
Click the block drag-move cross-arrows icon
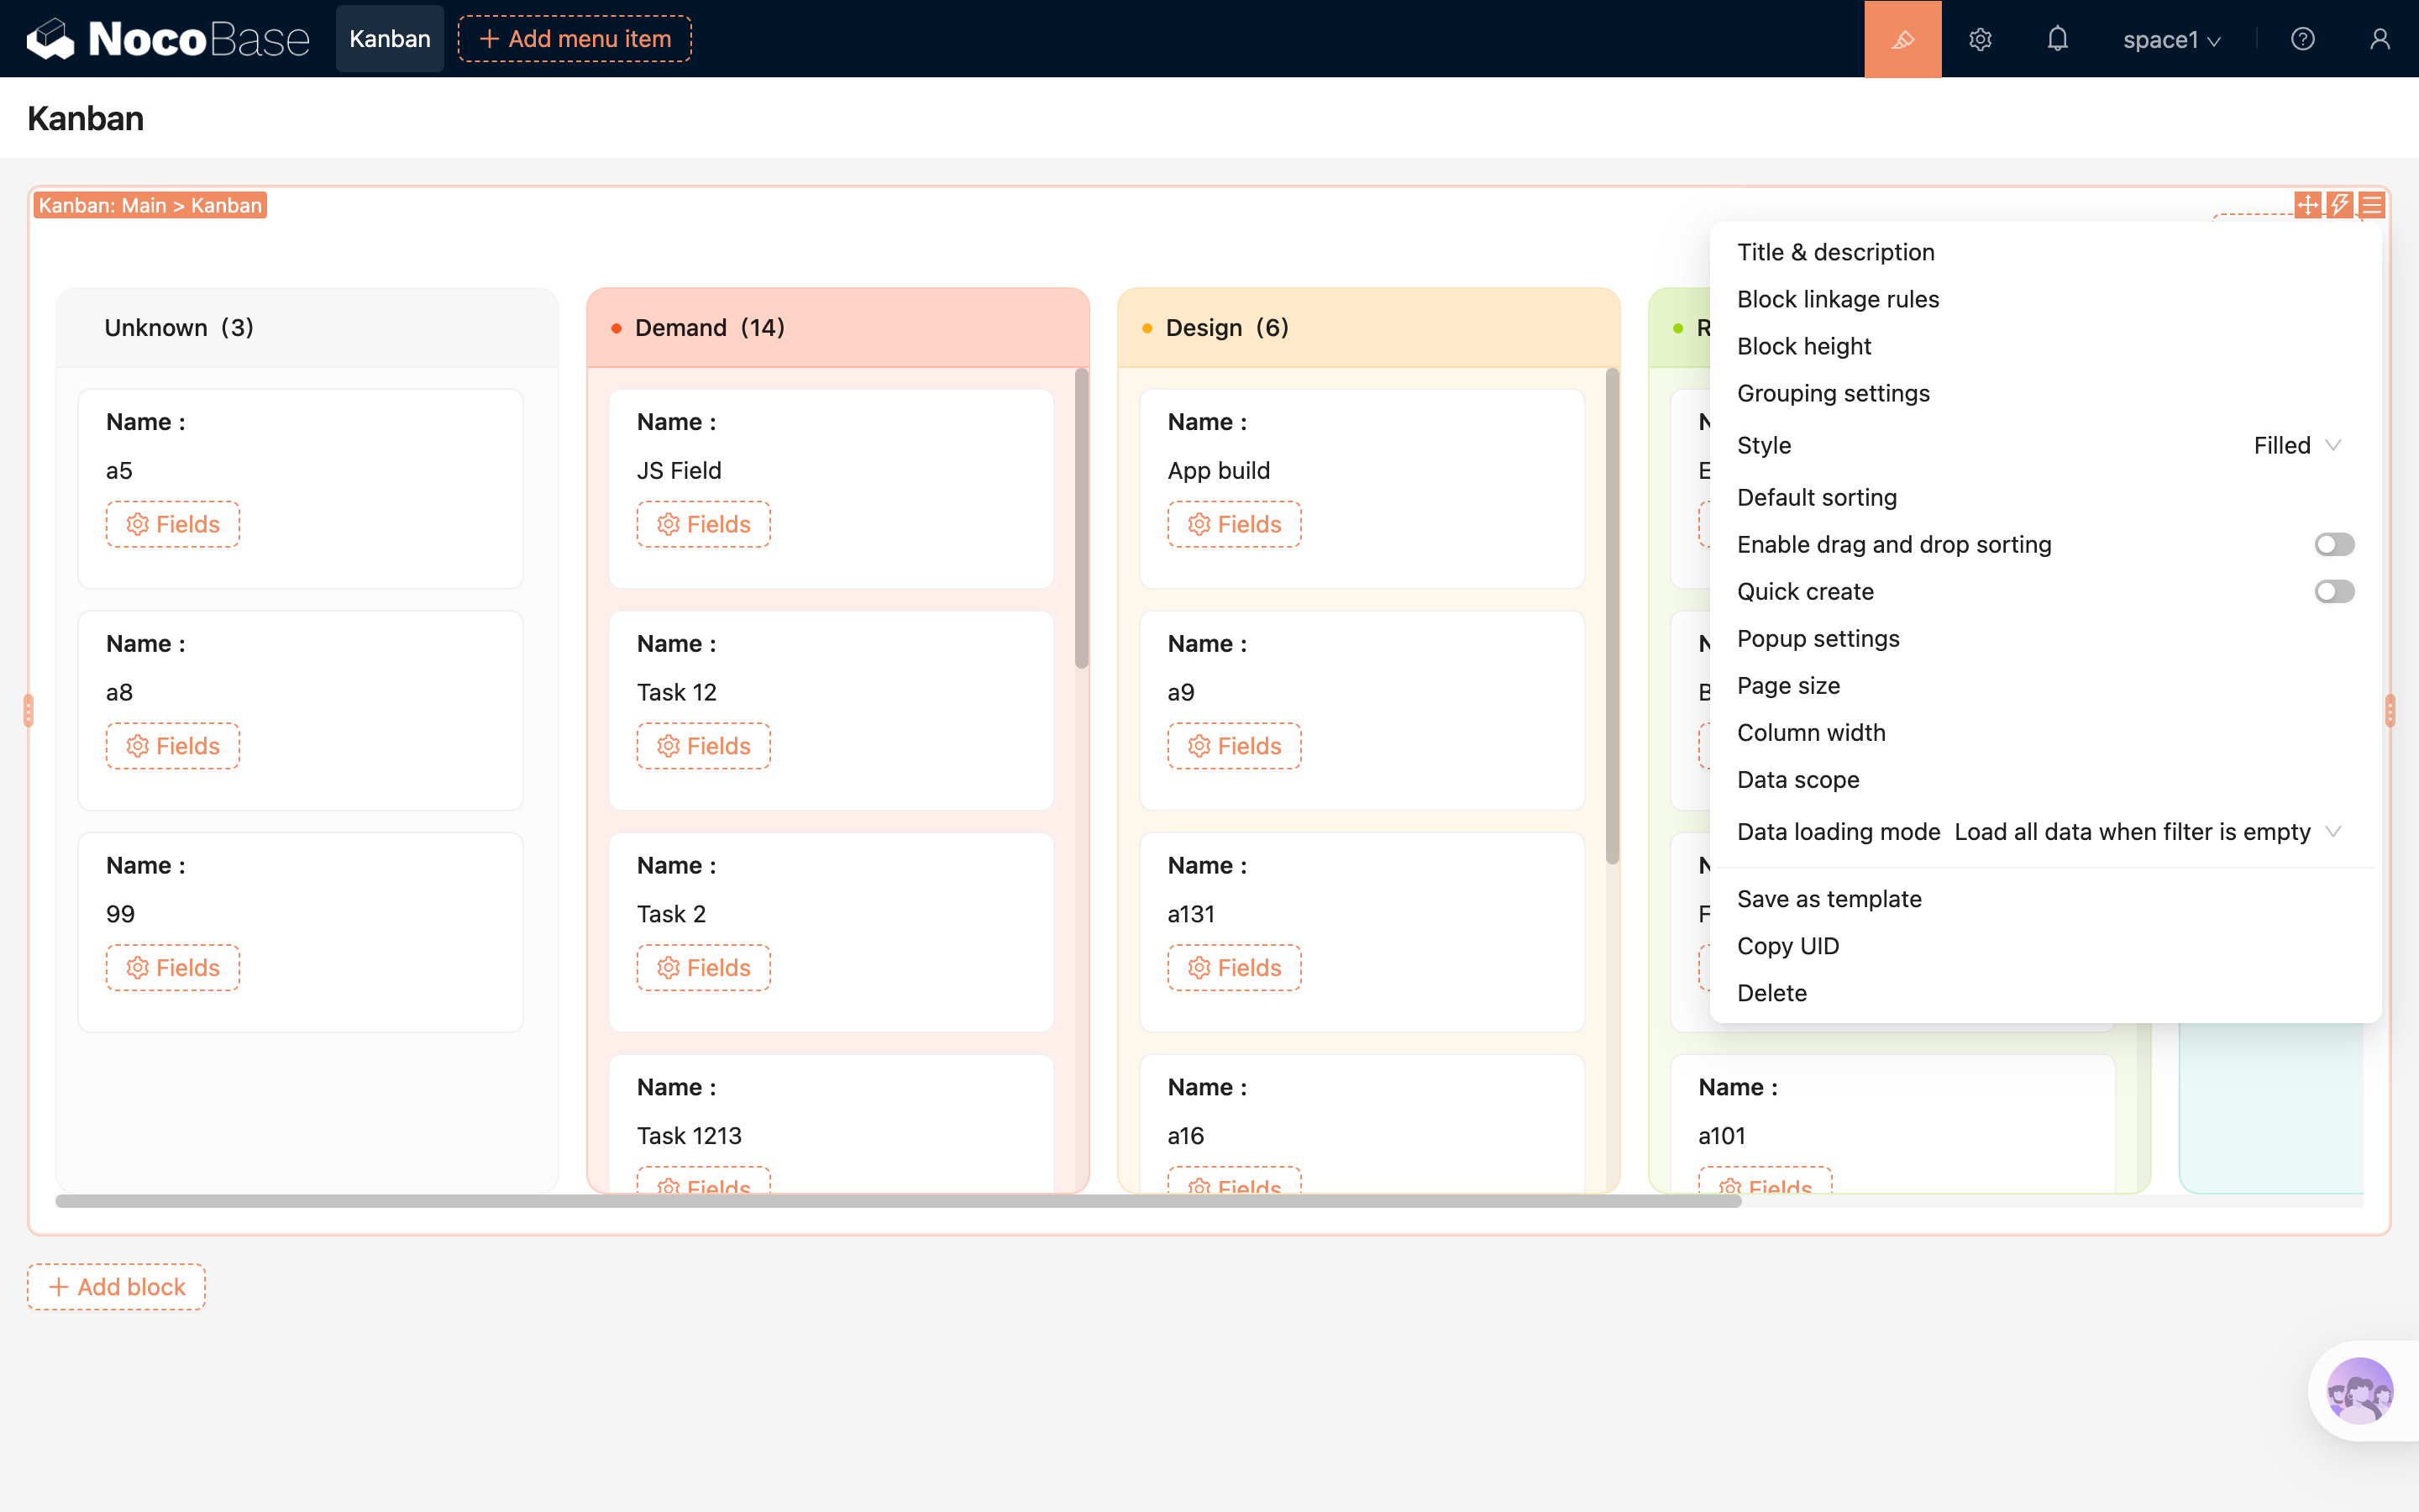(2307, 205)
